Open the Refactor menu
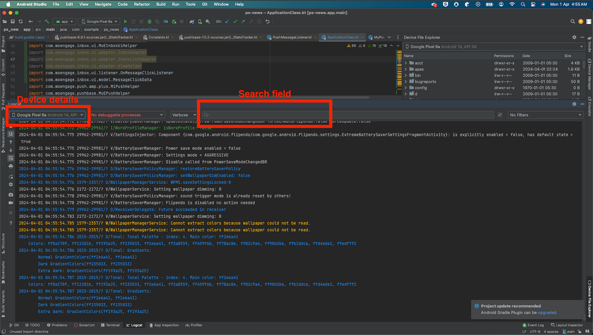593x335 pixels. pyautogui.click(x=142, y=4)
